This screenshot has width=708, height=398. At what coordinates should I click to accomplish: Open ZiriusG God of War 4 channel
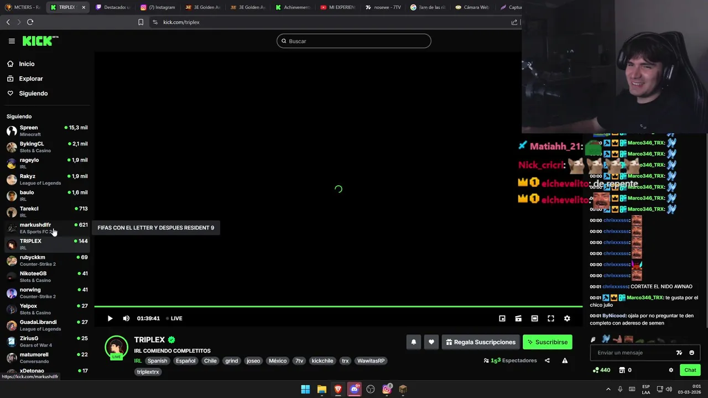point(47,342)
